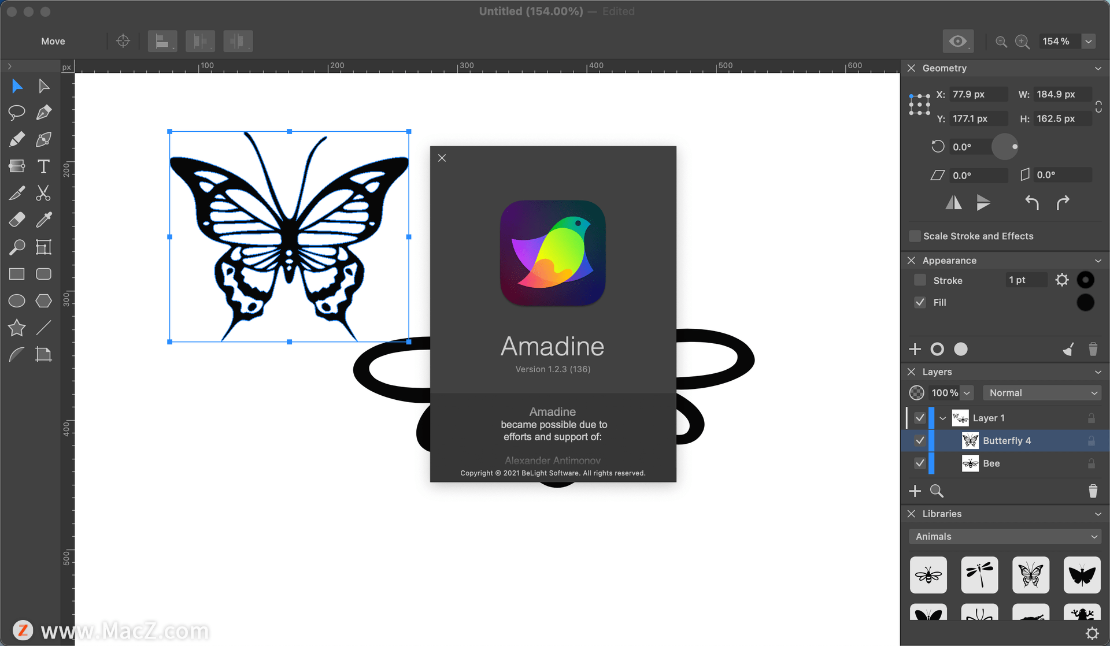Select the Bee layer row
Viewport: 1110px width, 646px height.
[x=1005, y=463]
